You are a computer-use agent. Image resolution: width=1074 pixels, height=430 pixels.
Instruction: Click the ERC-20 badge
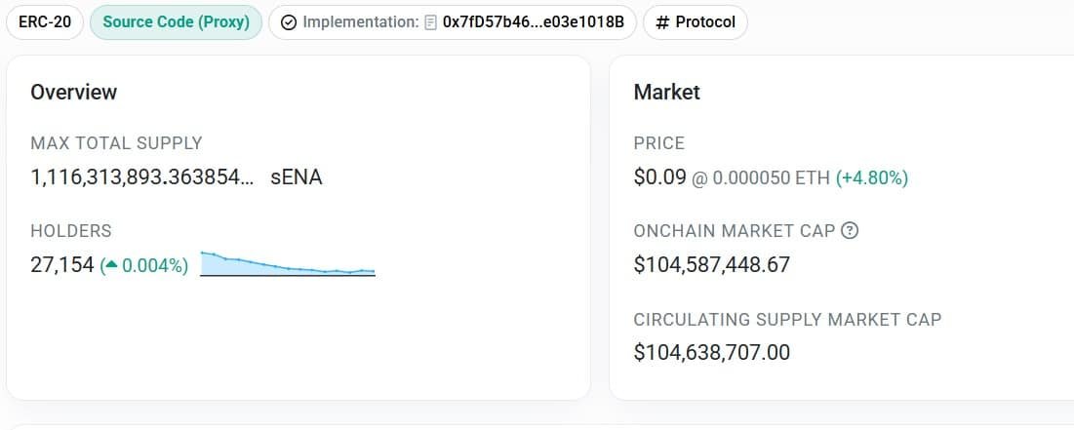click(45, 21)
